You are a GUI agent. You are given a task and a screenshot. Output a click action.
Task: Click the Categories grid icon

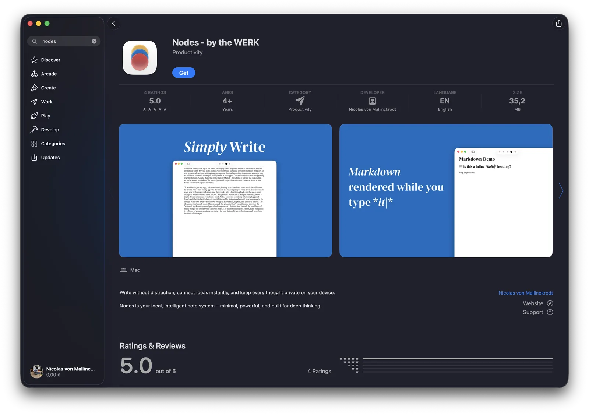coord(34,144)
